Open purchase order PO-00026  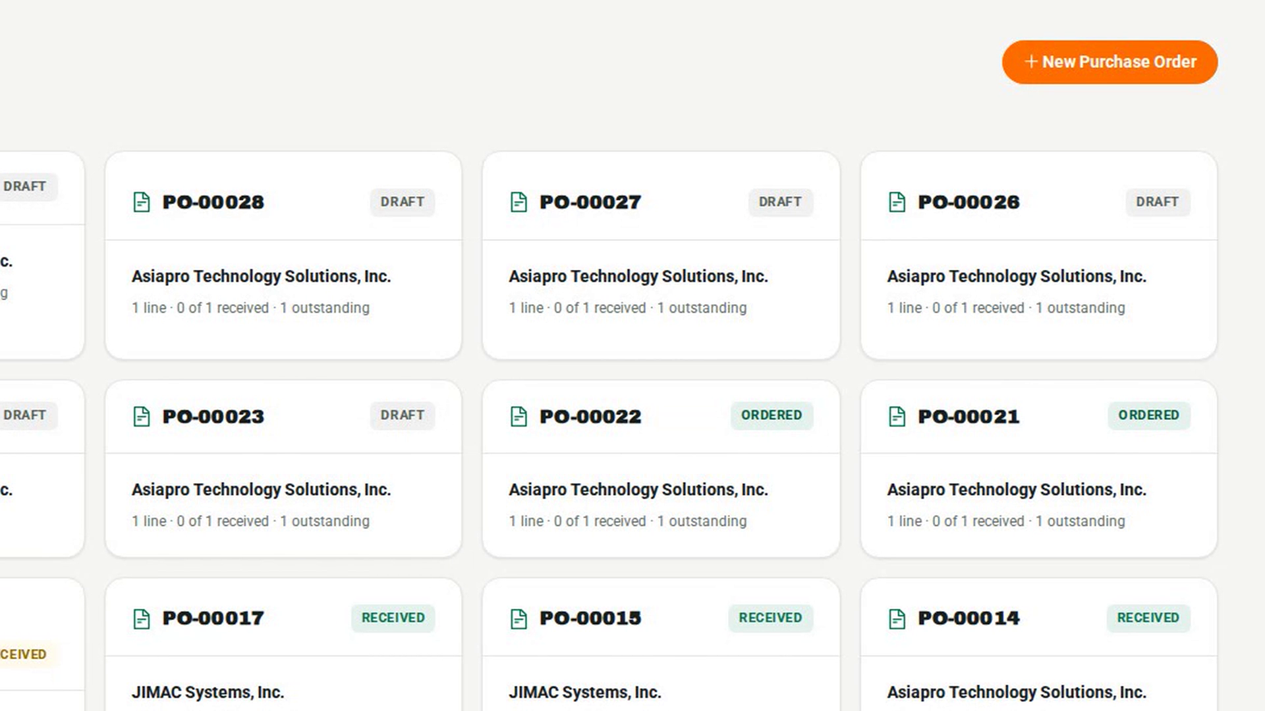pos(969,202)
